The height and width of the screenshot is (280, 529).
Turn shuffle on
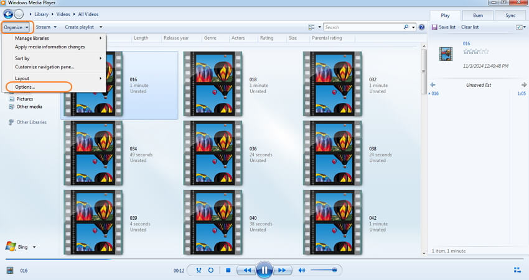(x=199, y=270)
